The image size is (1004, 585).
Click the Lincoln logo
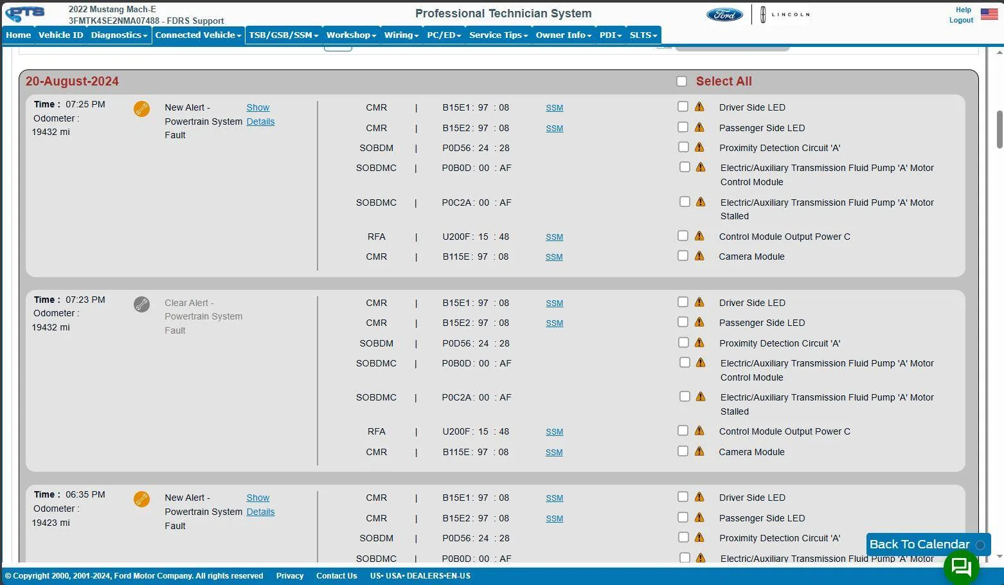(784, 14)
